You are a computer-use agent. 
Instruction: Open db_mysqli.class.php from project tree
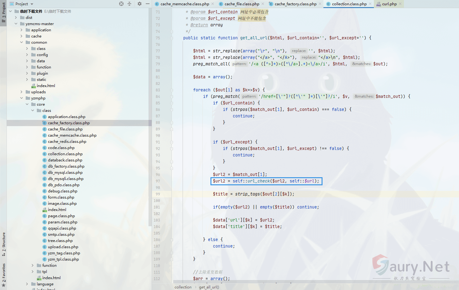pos(66,179)
